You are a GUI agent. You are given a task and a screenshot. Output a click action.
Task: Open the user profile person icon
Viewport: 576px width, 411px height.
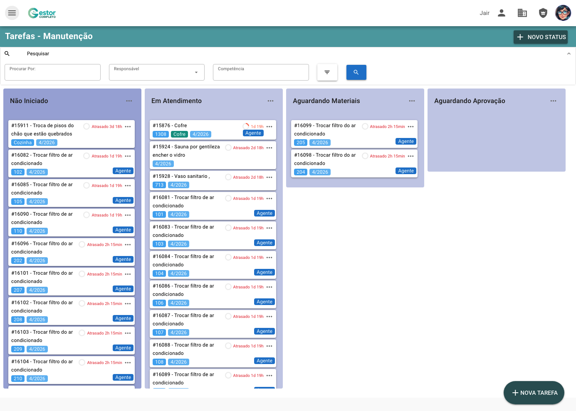[x=502, y=13]
